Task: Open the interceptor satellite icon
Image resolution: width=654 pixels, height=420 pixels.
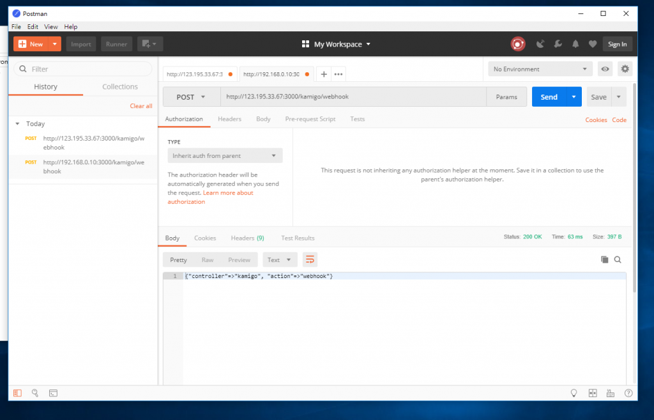Action: click(x=540, y=44)
